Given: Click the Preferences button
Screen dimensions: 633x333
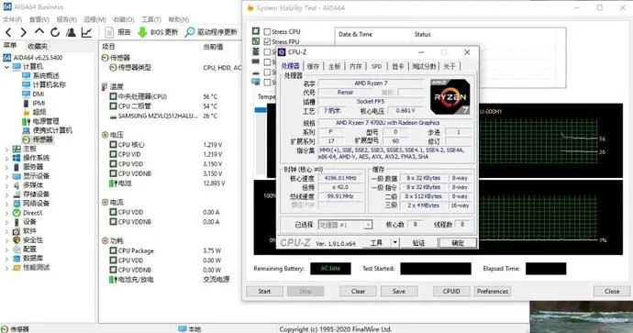Looking at the screenshot, I should click(493, 291).
